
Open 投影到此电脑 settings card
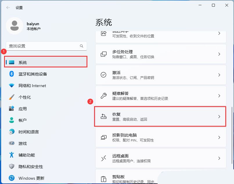coord(161,137)
